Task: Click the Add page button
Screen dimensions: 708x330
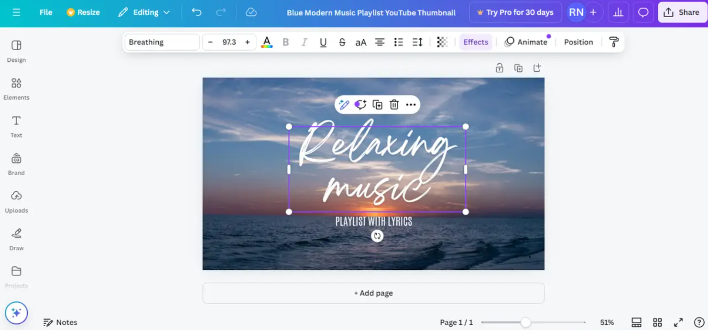Action: (373, 293)
